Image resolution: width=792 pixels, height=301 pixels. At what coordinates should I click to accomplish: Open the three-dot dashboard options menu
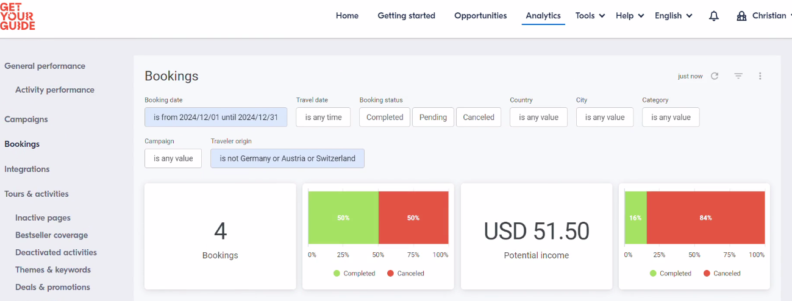[760, 76]
